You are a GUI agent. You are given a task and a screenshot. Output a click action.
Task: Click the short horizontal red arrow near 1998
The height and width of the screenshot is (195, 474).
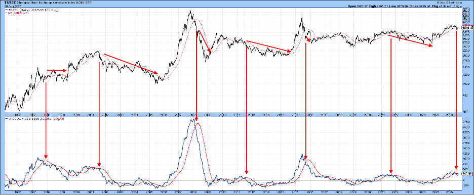[x=57, y=70]
